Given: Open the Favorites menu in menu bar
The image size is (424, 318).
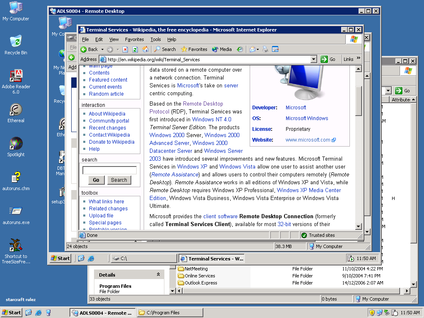Looking at the screenshot, I should [x=135, y=39].
